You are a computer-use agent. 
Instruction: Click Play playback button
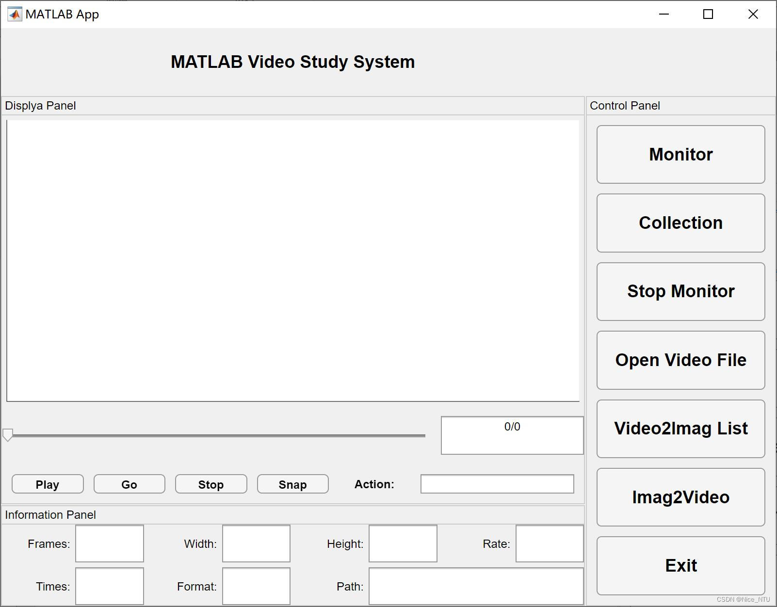48,484
